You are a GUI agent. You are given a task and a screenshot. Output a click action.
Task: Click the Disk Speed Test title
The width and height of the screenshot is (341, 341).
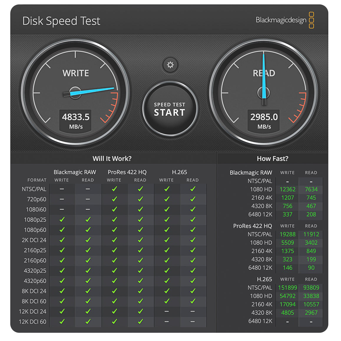[61, 21]
